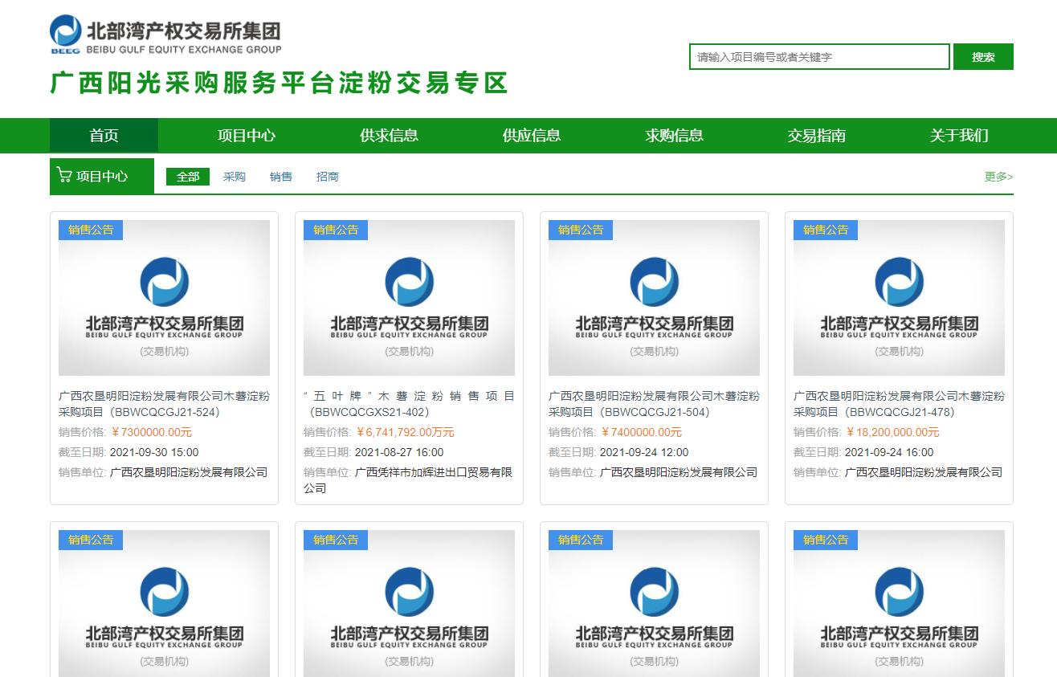Click the price ¥18,200,000.00元
The height and width of the screenshot is (677, 1057).
[x=892, y=432]
